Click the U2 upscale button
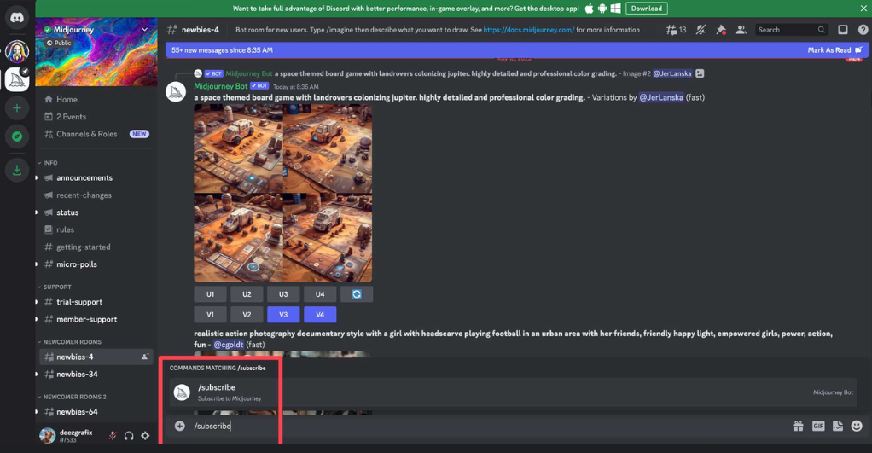Image resolution: width=872 pixels, height=453 pixels. (x=247, y=294)
